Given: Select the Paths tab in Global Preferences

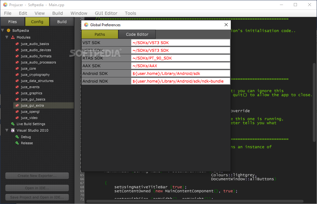Looking at the screenshot, I should 100,34.
